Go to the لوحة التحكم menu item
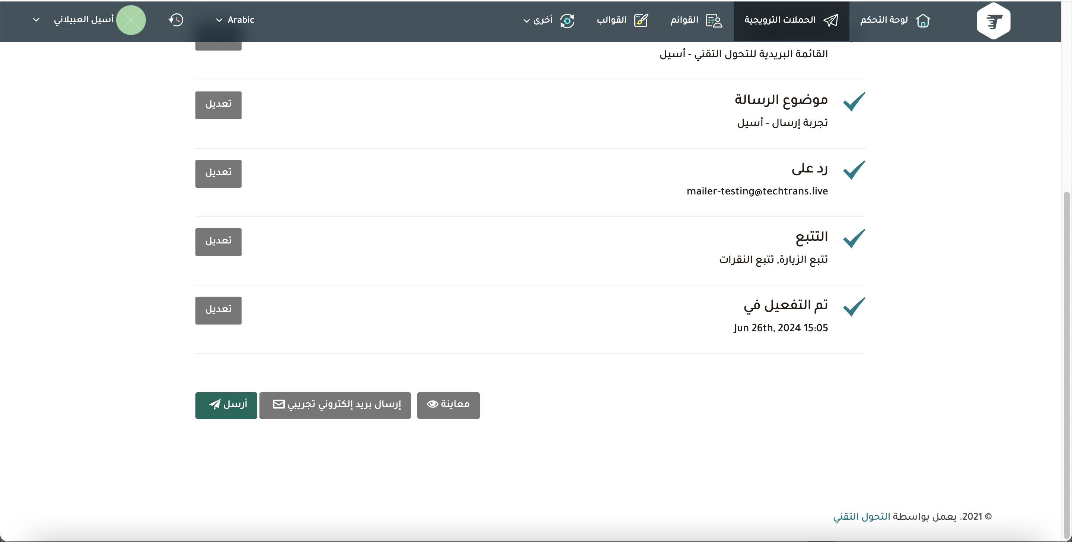The image size is (1072, 542). click(x=884, y=20)
